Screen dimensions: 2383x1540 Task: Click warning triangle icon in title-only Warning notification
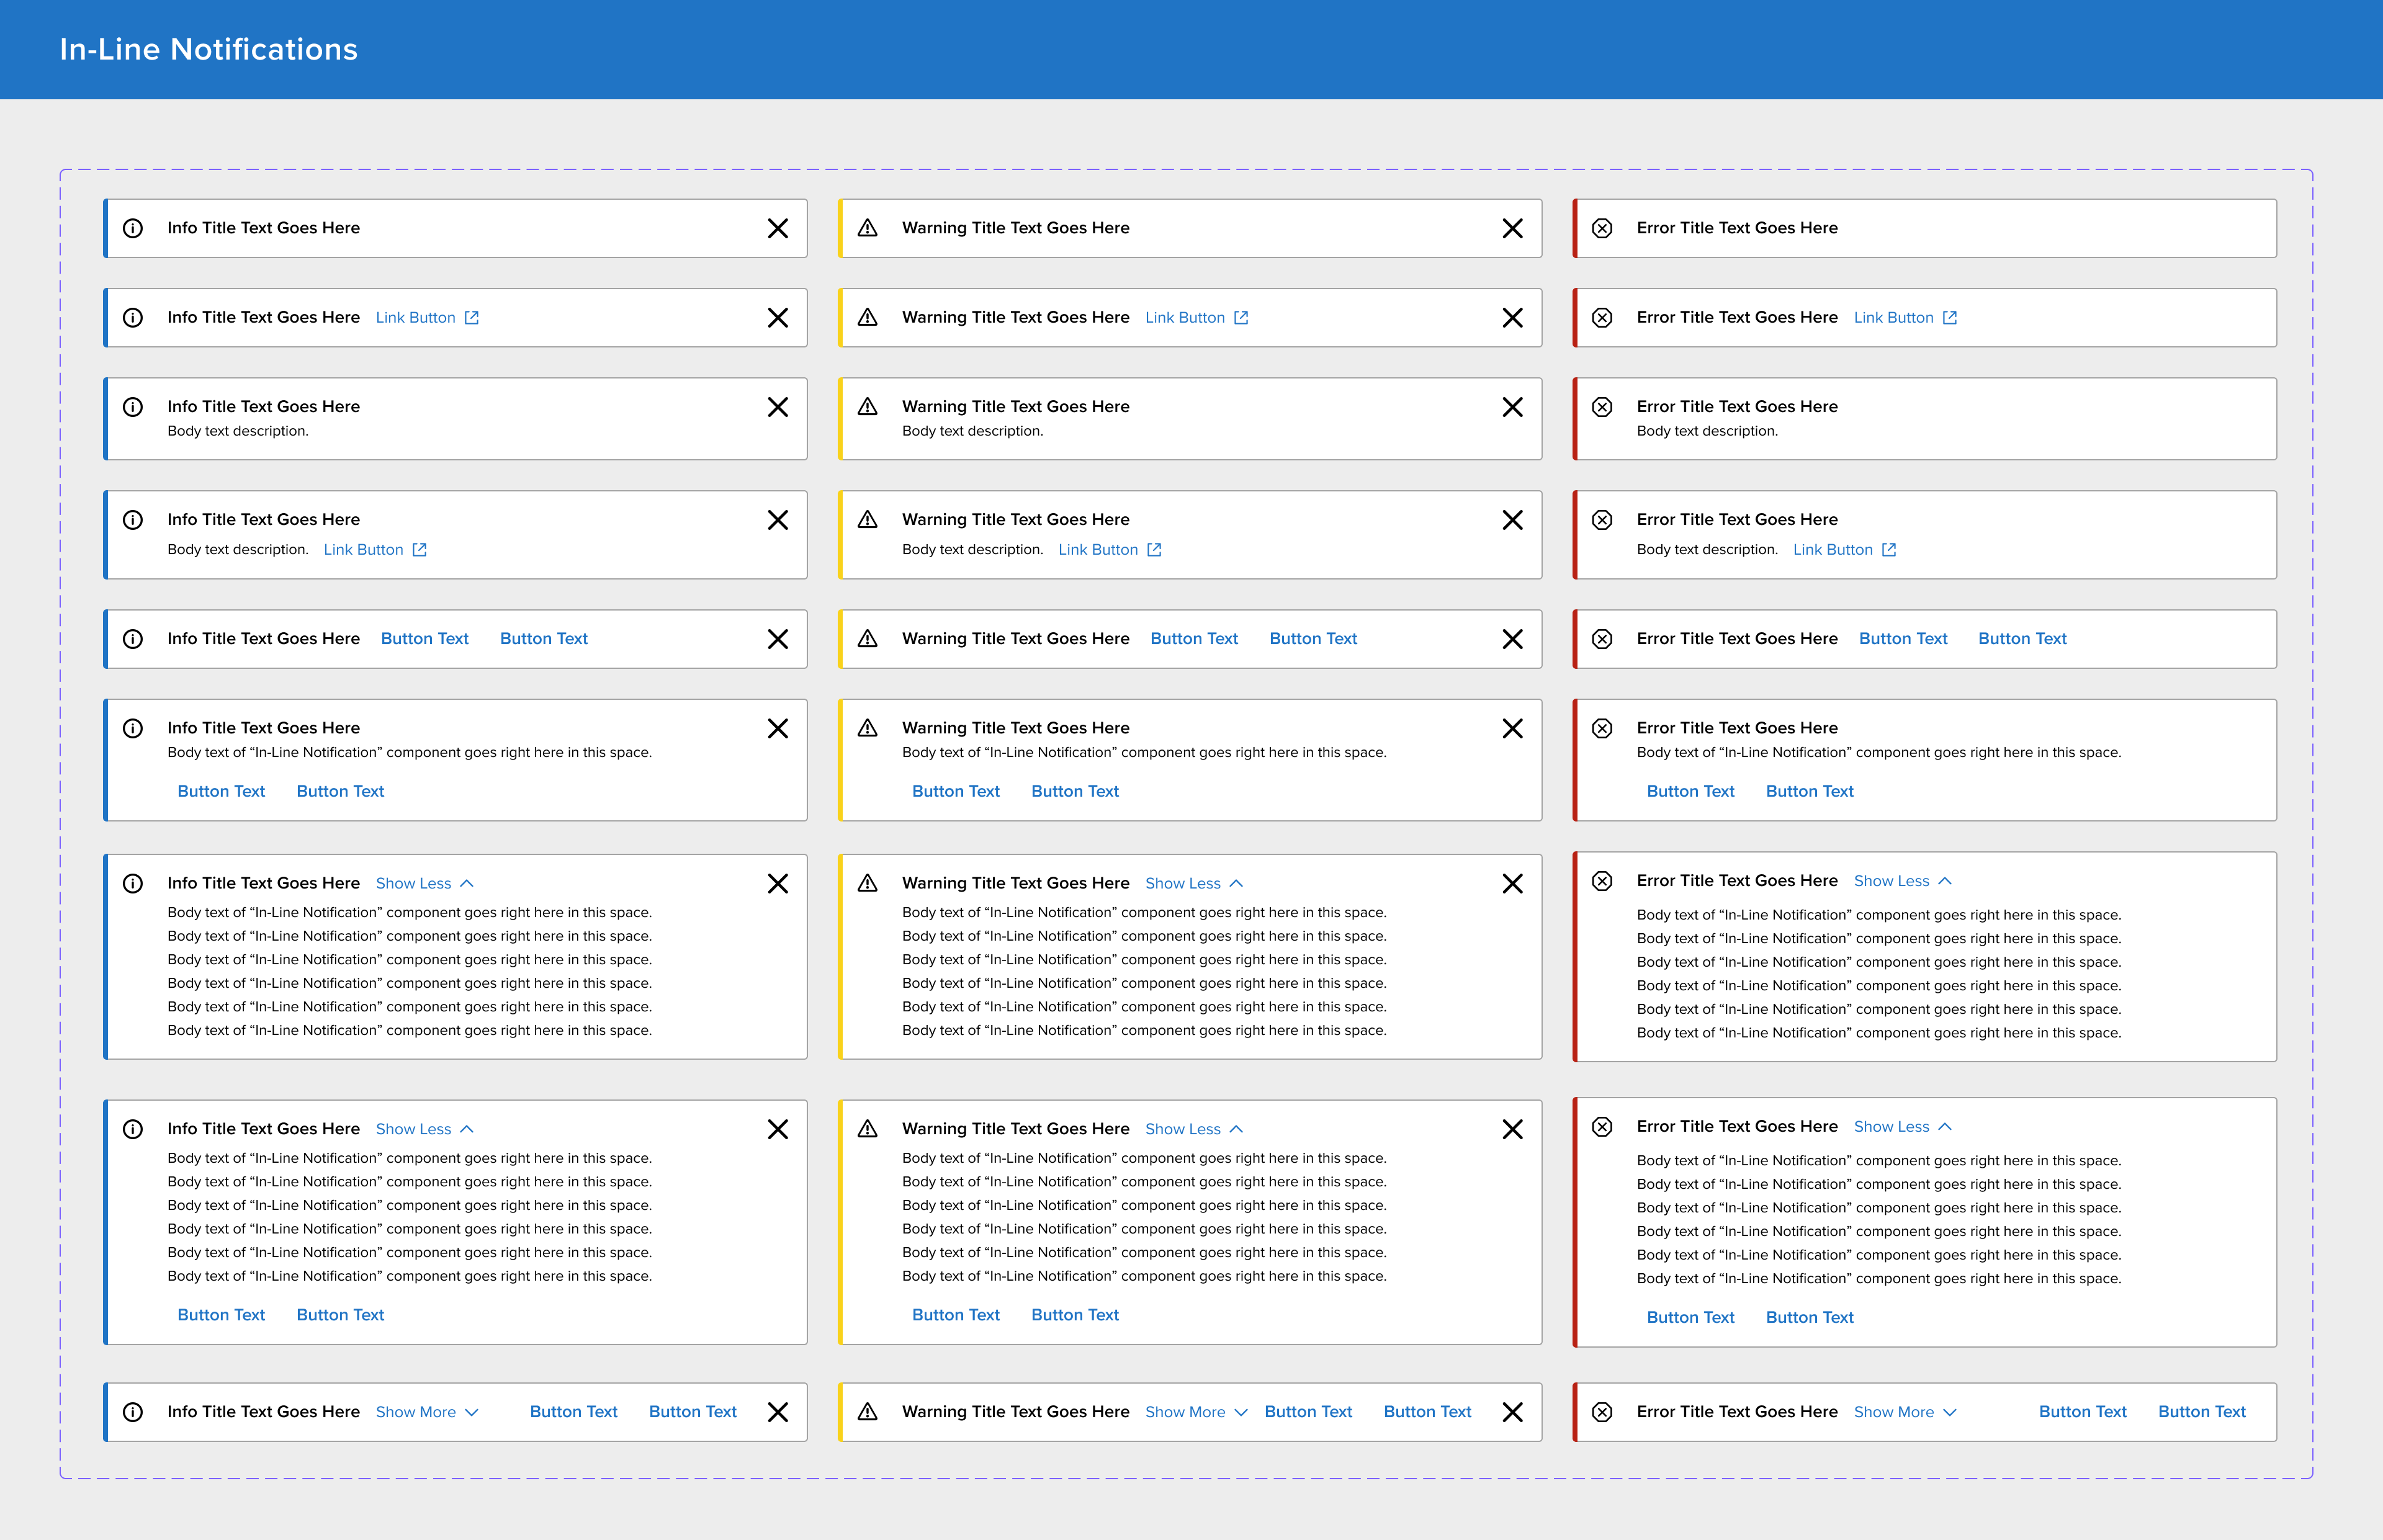868,228
